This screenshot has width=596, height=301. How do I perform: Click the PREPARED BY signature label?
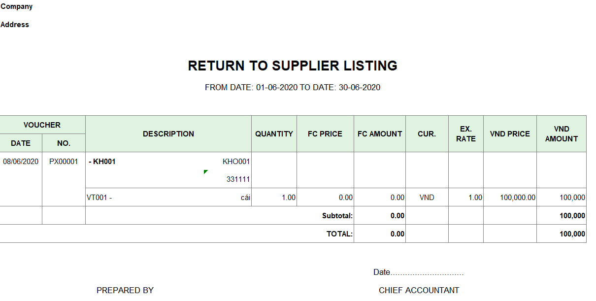pos(125,291)
